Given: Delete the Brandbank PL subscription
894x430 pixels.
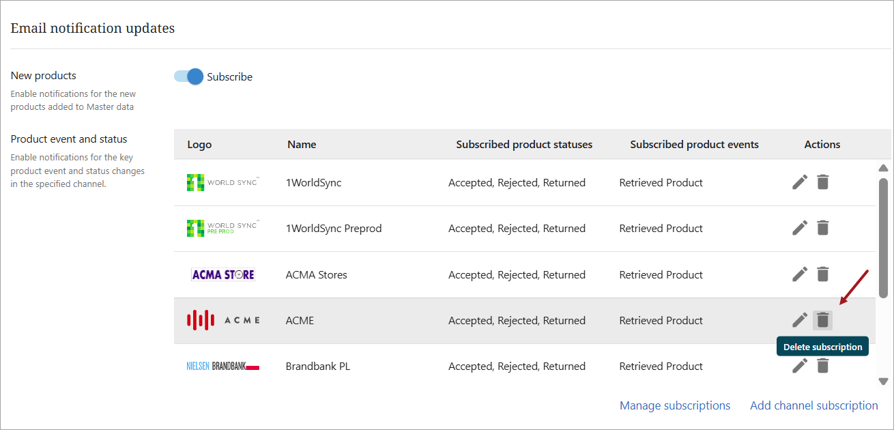Looking at the screenshot, I should pos(823,367).
